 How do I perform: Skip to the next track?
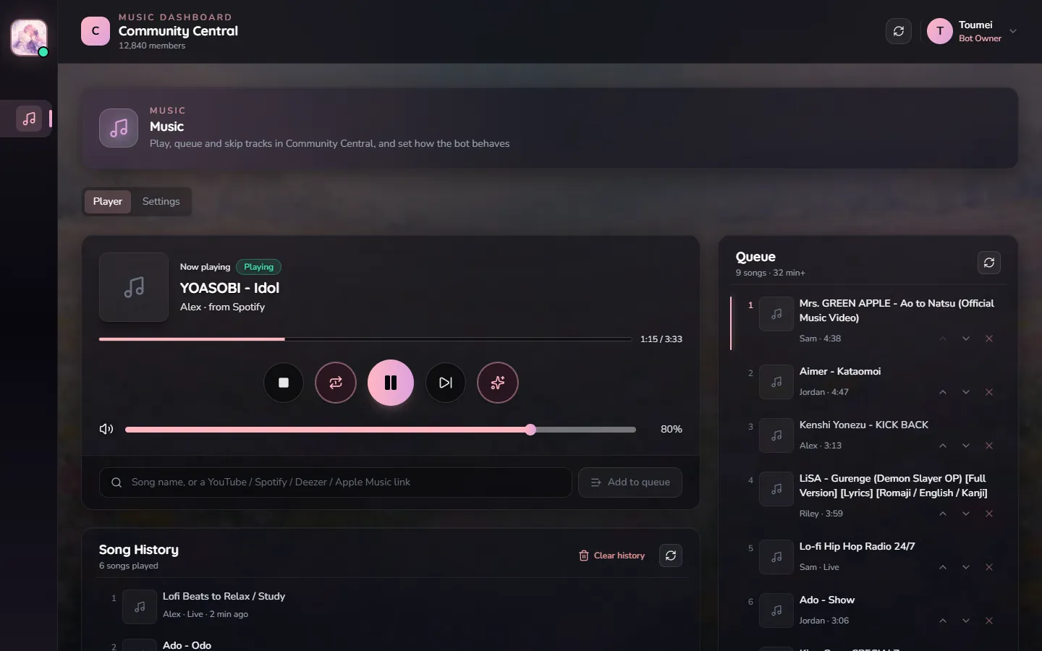pos(446,383)
